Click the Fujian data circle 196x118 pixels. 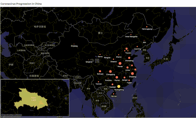129,80
